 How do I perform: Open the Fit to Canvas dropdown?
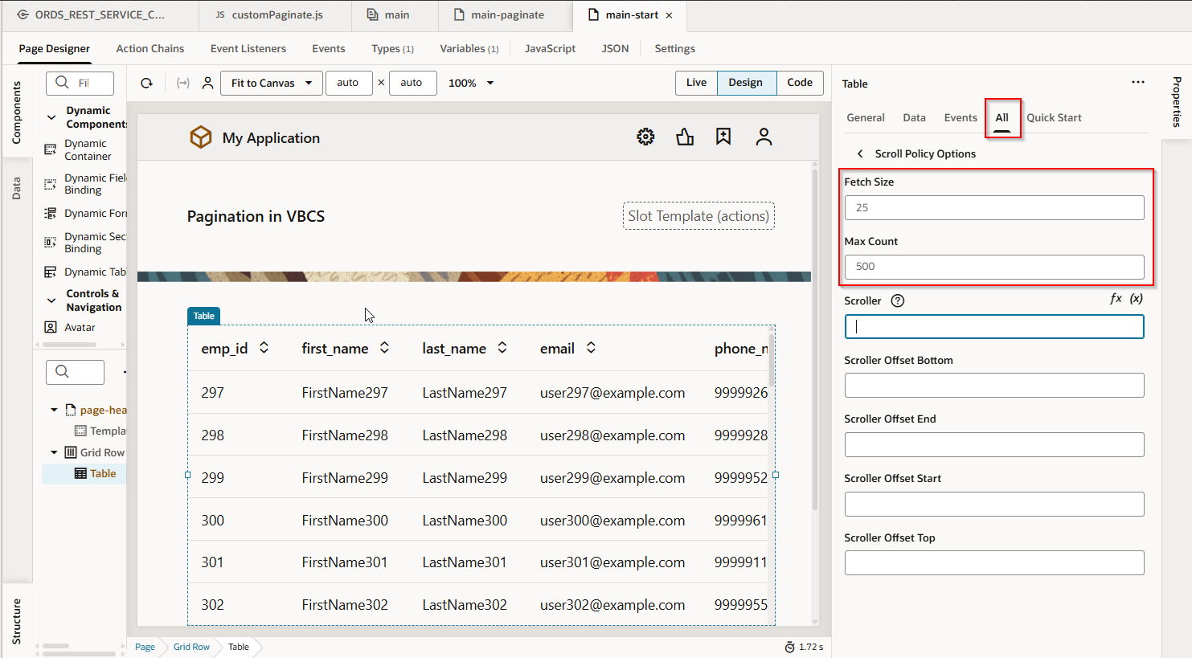[x=272, y=83]
